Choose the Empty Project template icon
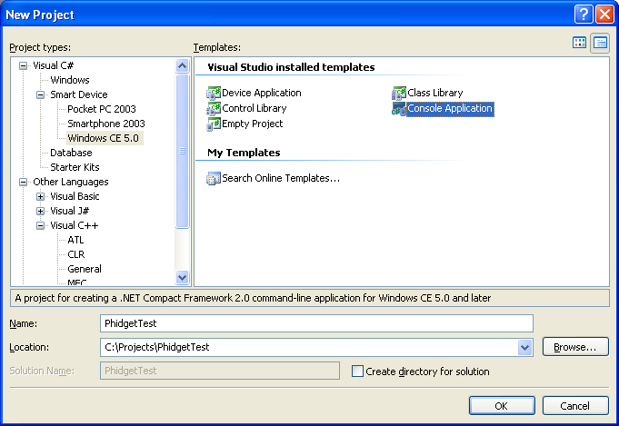This screenshot has width=619, height=426. pos(215,124)
